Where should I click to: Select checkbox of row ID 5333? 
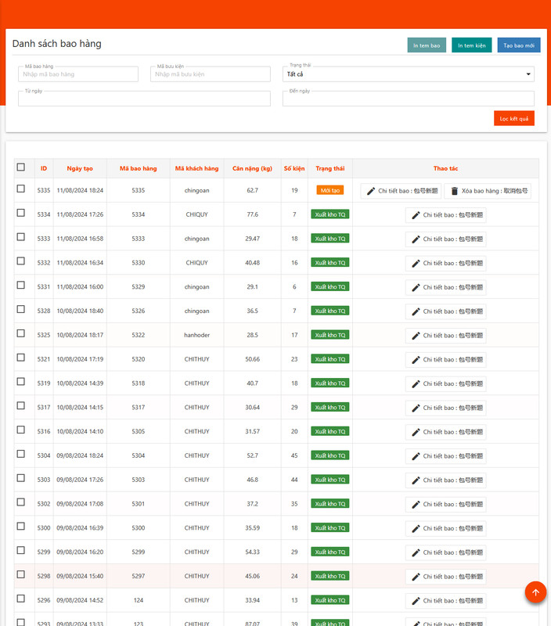tap(21, 237)
